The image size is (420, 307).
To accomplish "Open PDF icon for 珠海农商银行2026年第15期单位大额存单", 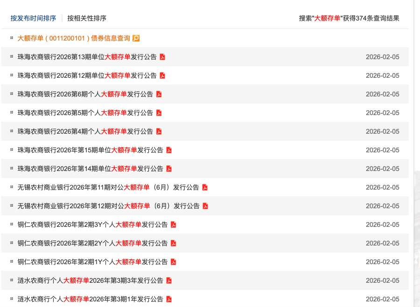I will pyautogui.click(x=169, y=150).
